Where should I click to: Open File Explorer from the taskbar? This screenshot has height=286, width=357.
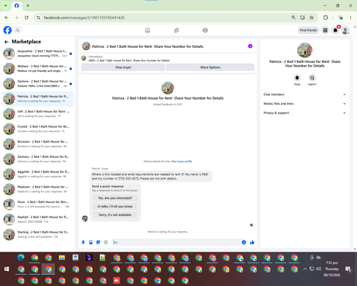coord(62,257)
